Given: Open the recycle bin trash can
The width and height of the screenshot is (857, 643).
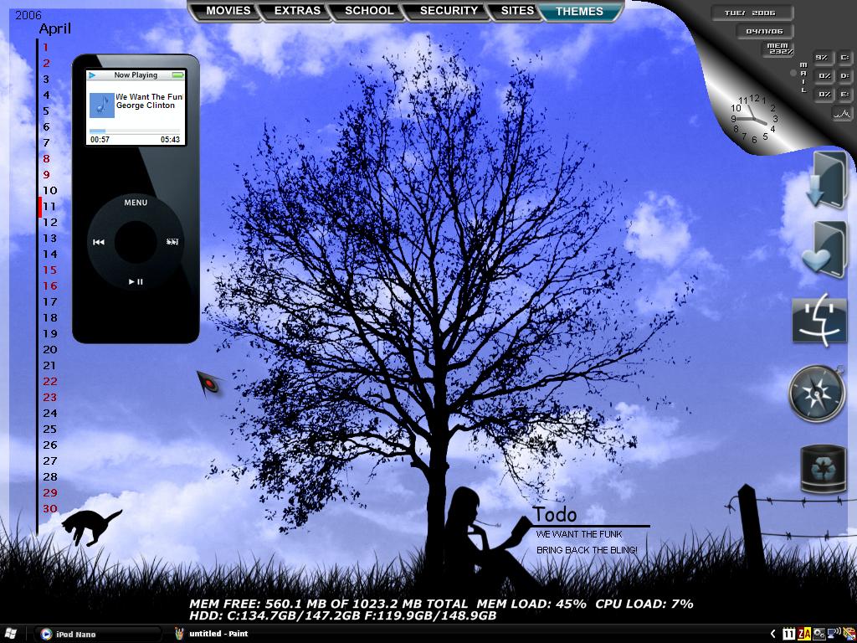Looking at the screenshot, I should point(823,469).
